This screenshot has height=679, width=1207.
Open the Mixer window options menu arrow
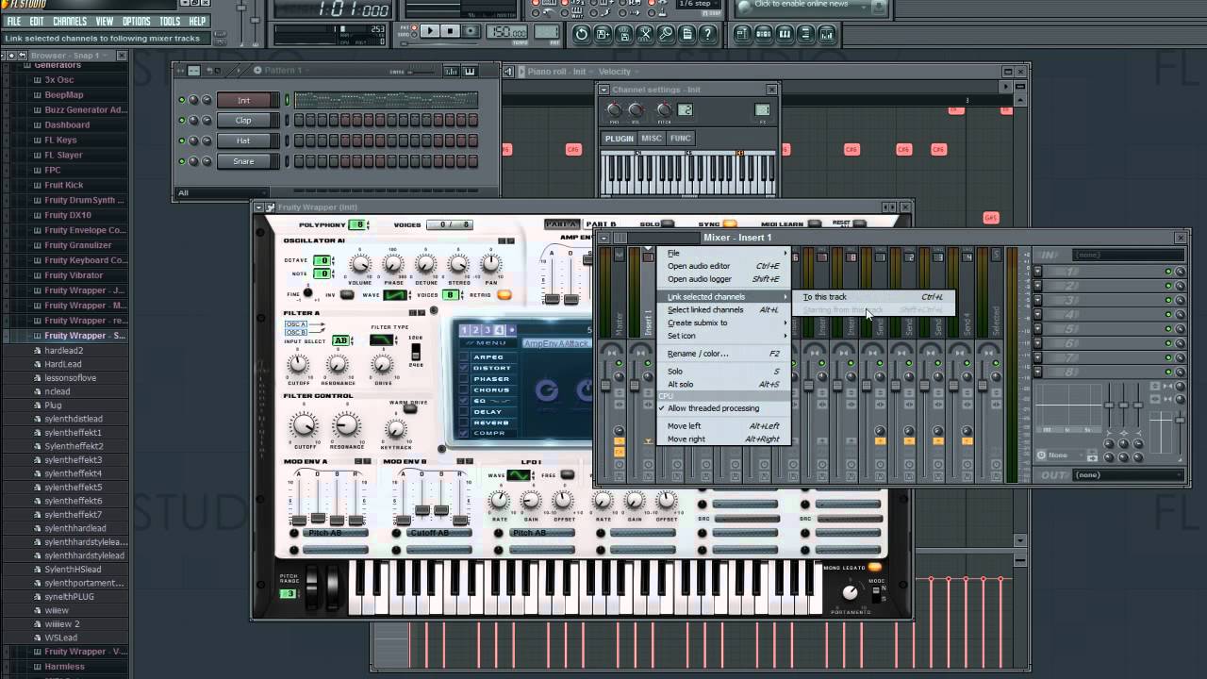603,238
